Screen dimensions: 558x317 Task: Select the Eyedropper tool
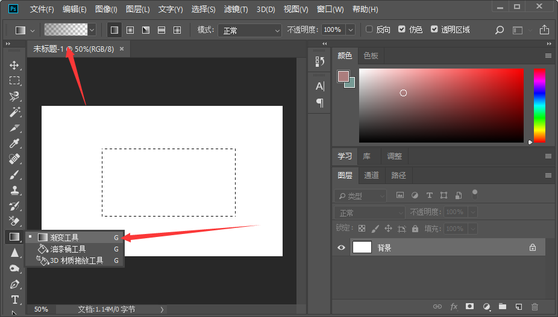click(14, 143)
